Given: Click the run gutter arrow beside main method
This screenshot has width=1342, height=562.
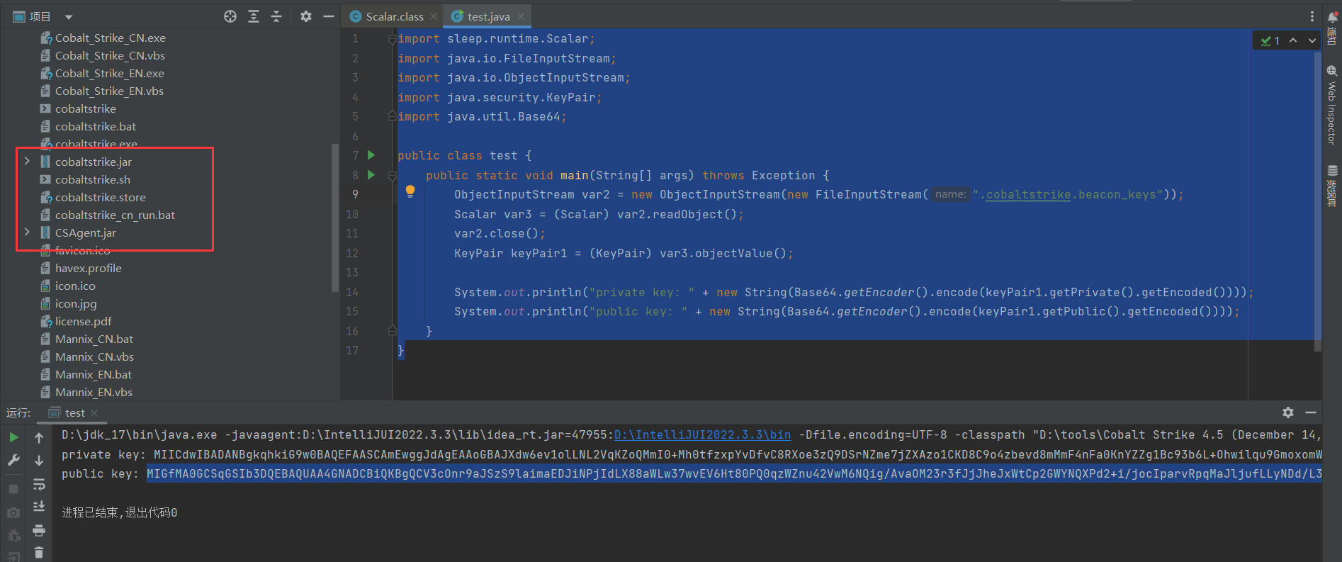Looking at the screenshot, I should [371, 174].
